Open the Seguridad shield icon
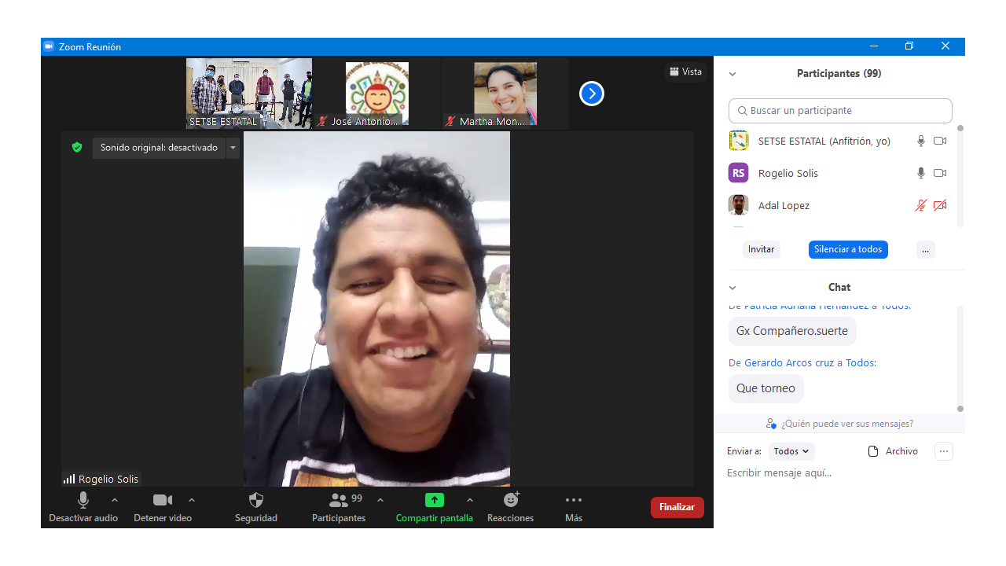This screenshot has width=1006, height=566. click(x=256, y=500)
